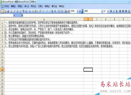
Task: Open the 插入(I) menu
Action: 27,6
